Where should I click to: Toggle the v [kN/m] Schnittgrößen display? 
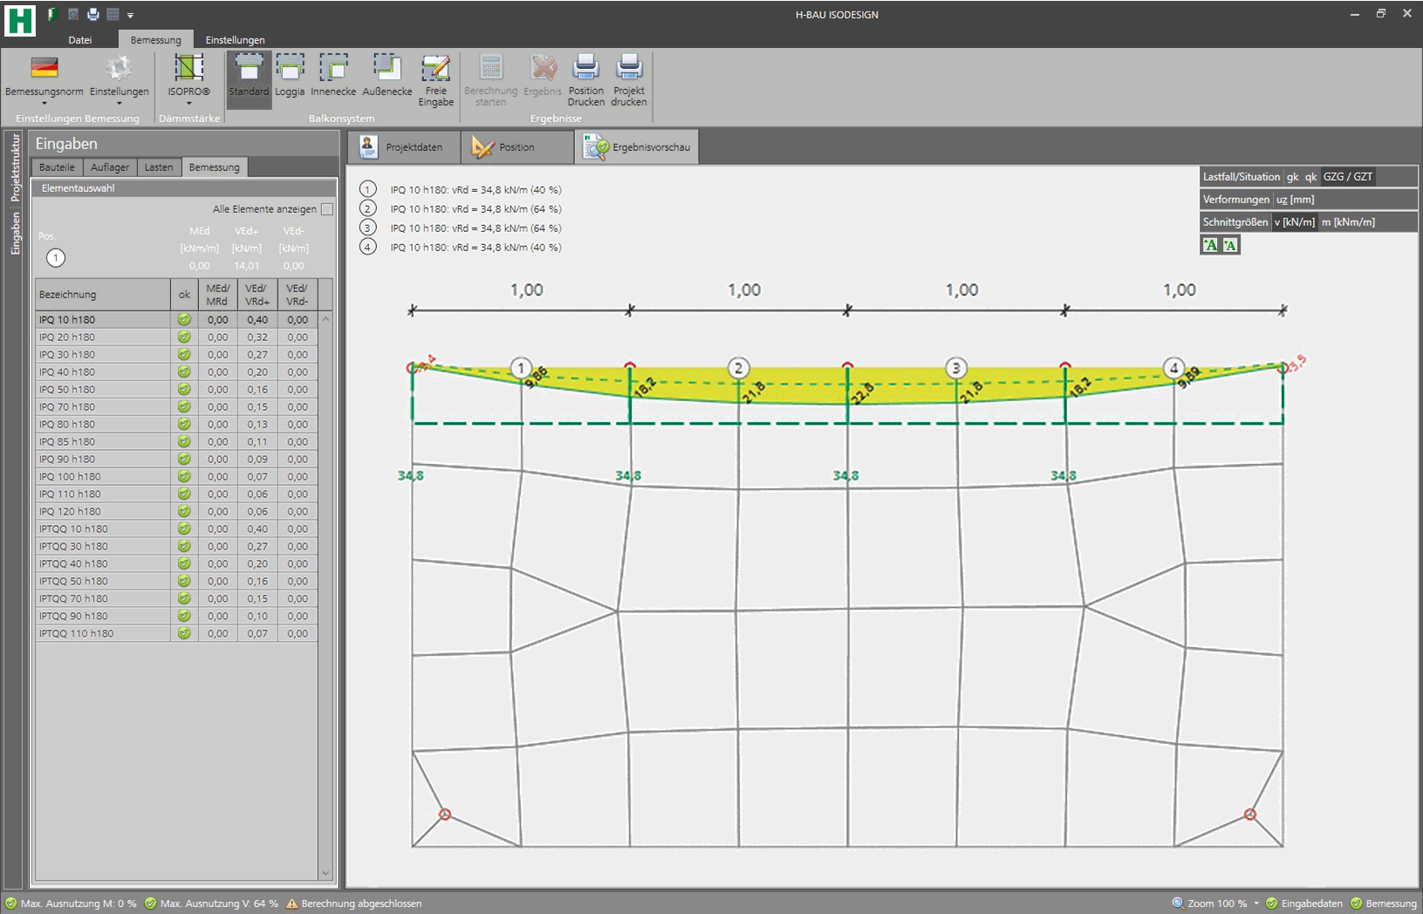(1294, 222)
